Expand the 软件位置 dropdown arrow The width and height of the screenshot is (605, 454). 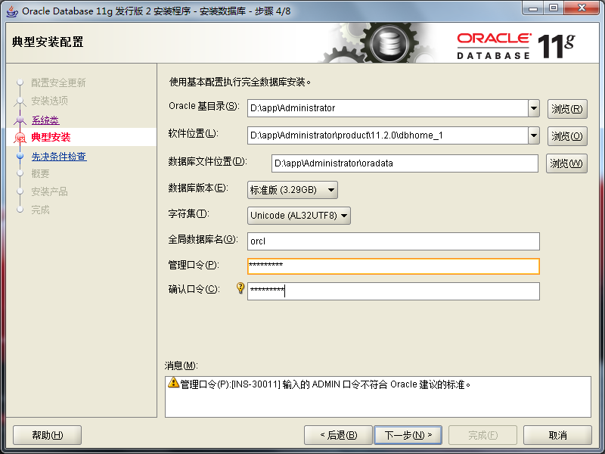pyautogui.click(x=534, y=135)
